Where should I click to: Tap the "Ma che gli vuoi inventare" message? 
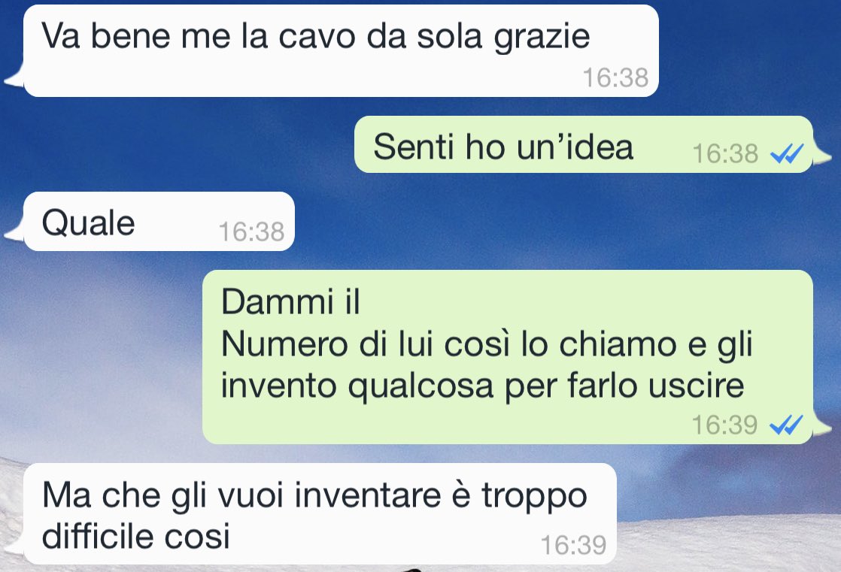(x=320, y=513)
